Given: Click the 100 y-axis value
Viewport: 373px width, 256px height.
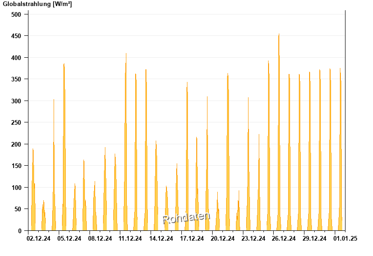Looking at the screenshot, I should coord(16,188).
